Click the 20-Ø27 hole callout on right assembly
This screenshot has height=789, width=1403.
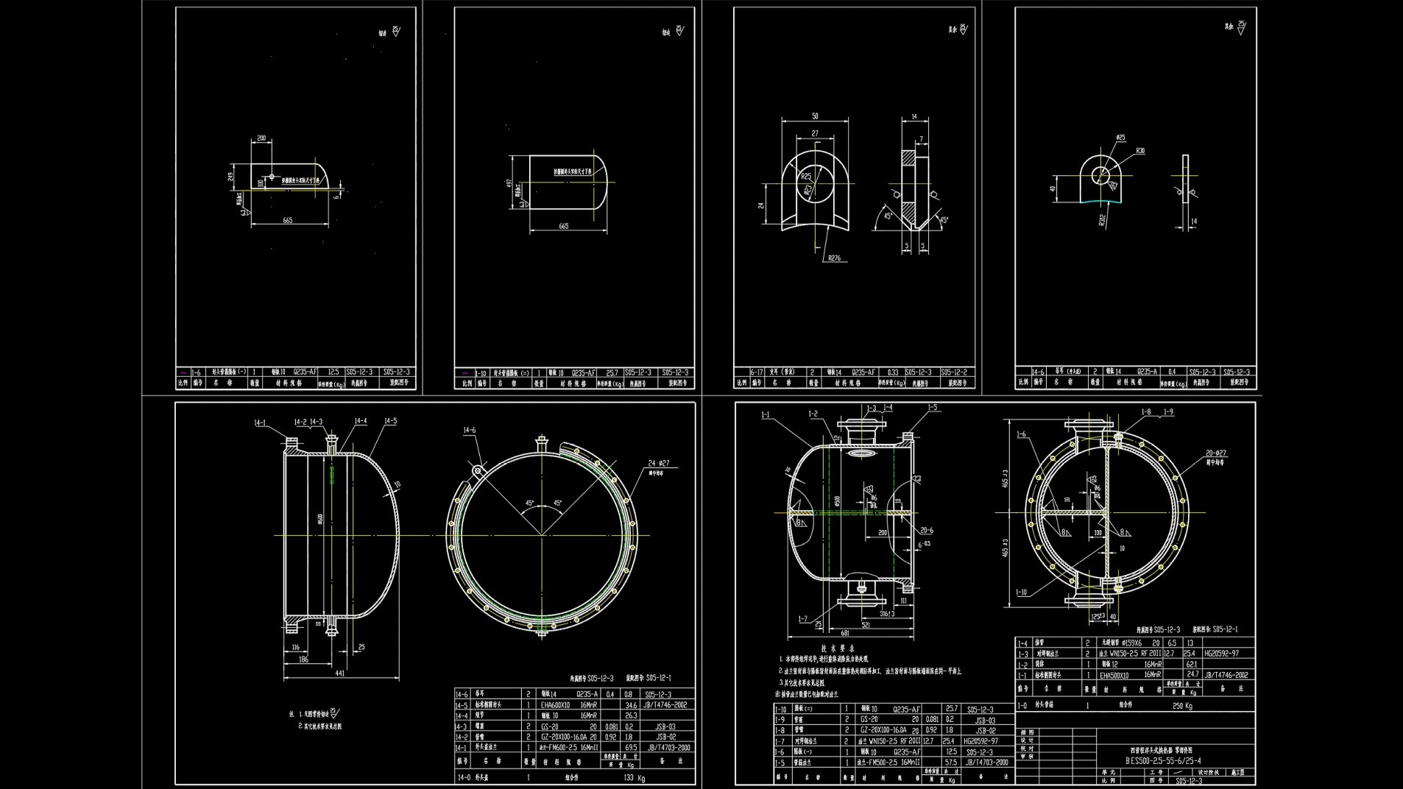pos(1215,453)
